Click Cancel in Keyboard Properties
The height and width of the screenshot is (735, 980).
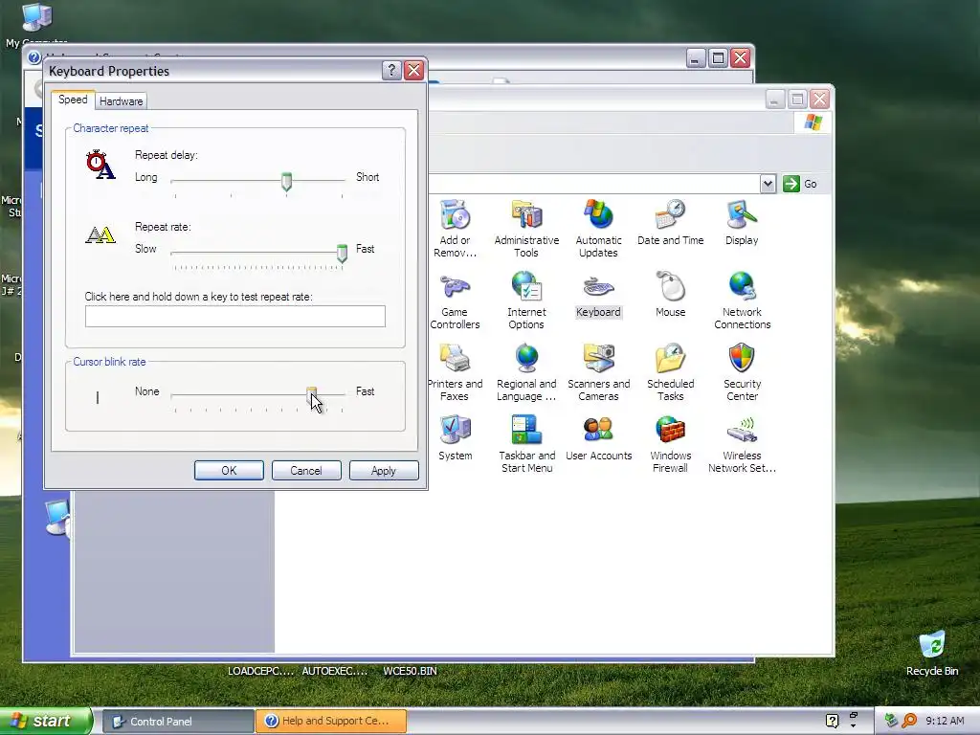pos(306,471)
